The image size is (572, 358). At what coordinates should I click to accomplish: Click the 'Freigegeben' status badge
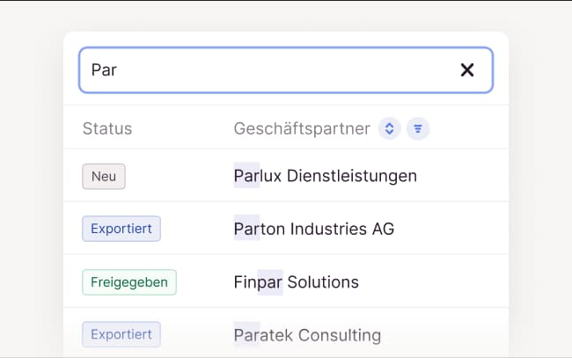129,282
